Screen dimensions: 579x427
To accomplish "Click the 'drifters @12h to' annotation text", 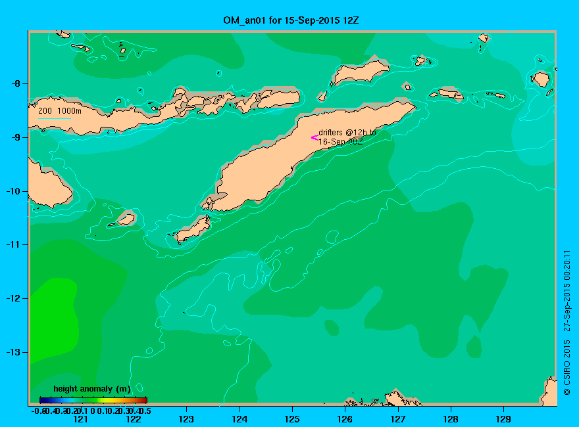I will (347, 133).
